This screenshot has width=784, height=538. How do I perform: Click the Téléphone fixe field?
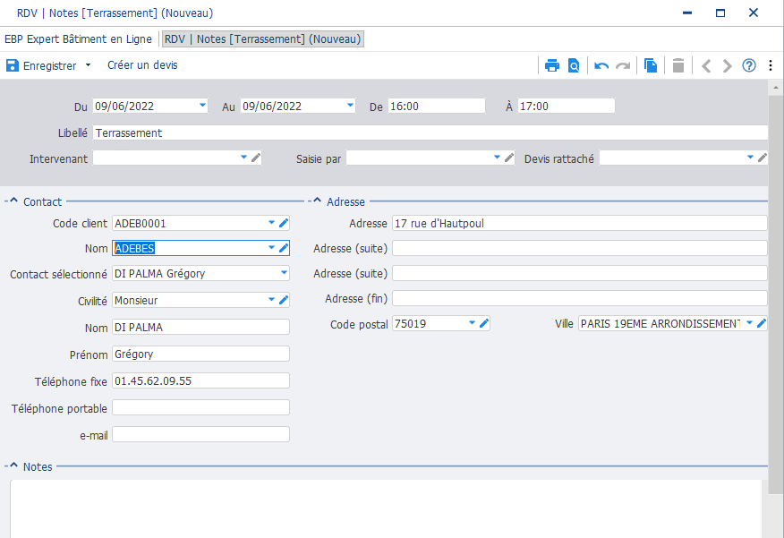(200, 381)
